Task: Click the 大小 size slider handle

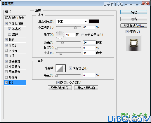Action: [61, 53]
